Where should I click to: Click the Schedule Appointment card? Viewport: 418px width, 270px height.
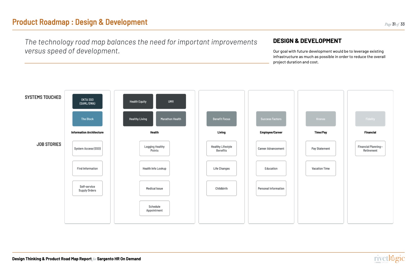pos(154,208)
